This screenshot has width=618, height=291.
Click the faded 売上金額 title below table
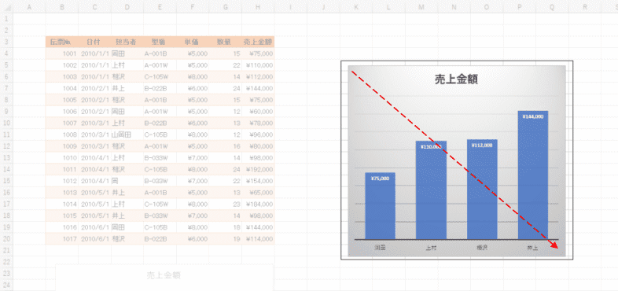[164, 275]
